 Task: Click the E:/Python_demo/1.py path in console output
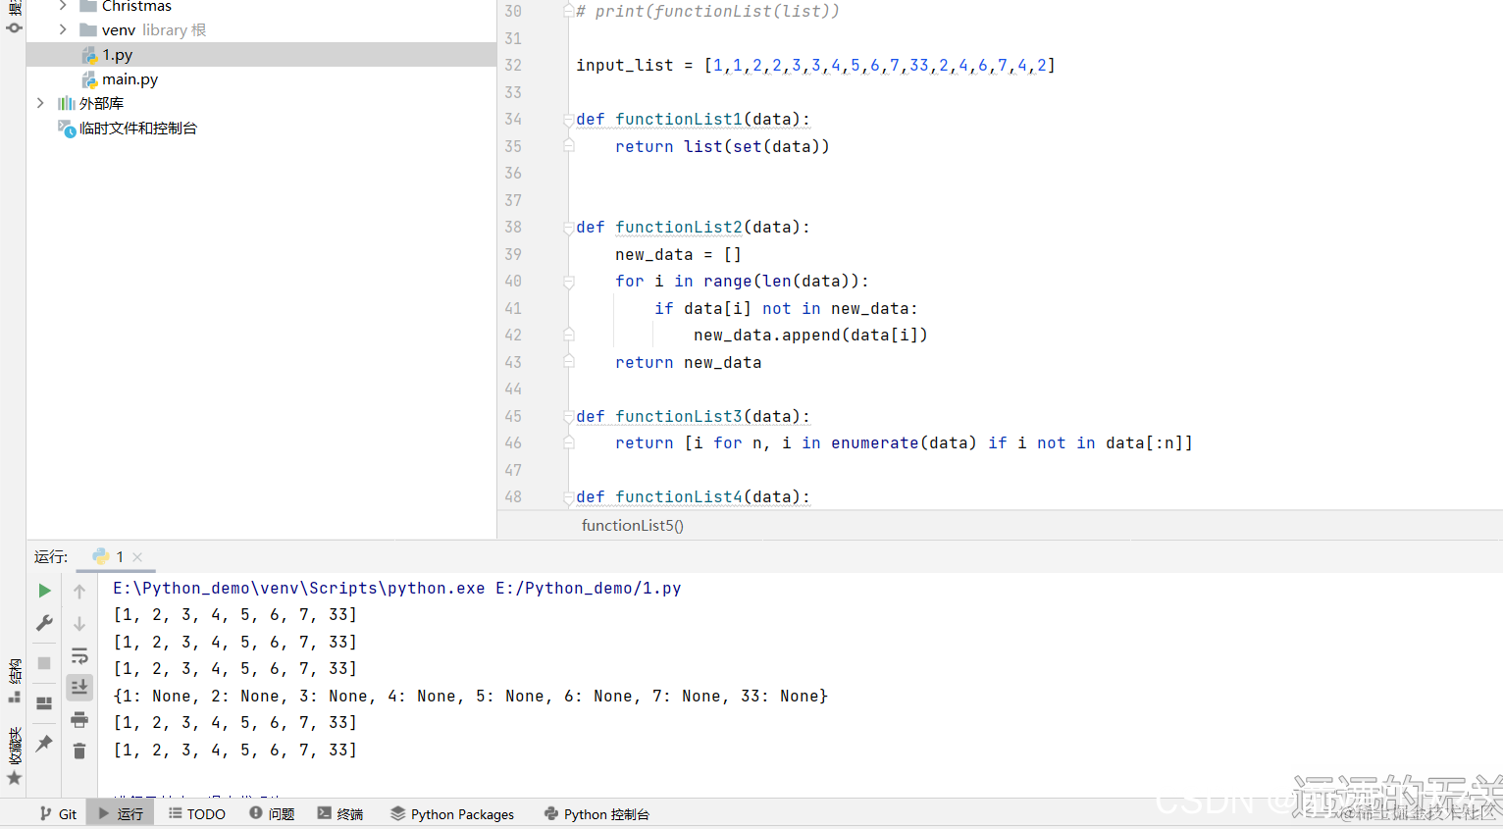(x=589, y=589)
